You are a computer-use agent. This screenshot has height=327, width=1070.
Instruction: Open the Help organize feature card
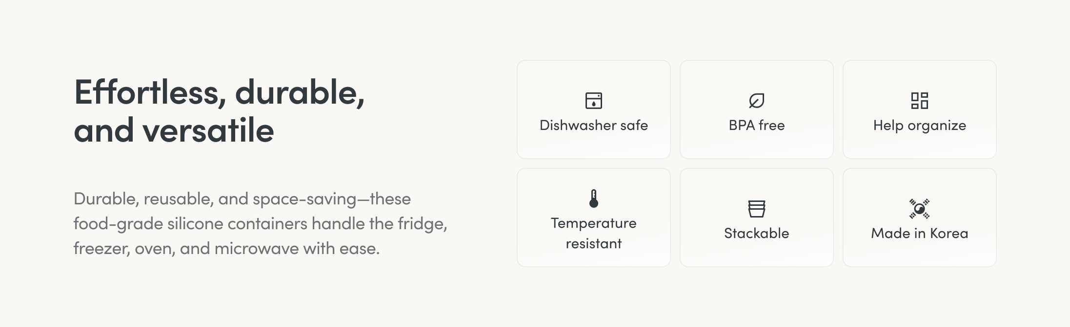919,109
